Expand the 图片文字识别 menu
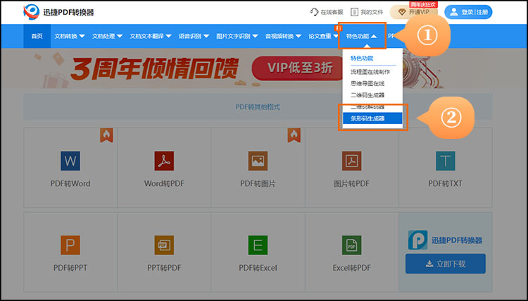 pyautogui.click(x=237, y=36)
